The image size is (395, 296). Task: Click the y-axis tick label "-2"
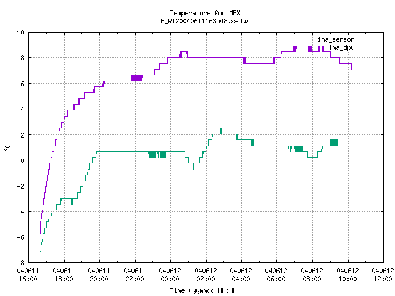tap(20, 186)
